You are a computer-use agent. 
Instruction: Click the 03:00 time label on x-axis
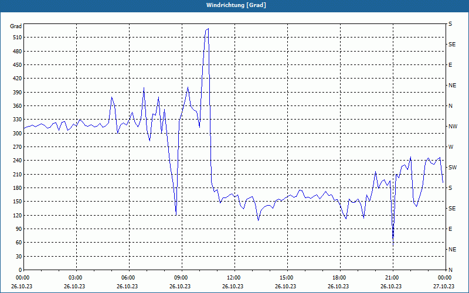pos(74,278)
